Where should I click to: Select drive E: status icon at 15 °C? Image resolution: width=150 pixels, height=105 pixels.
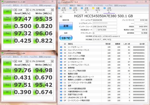[x=82, y=8]
